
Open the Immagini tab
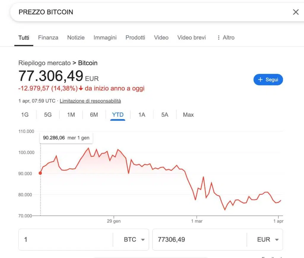click(105, 38)
